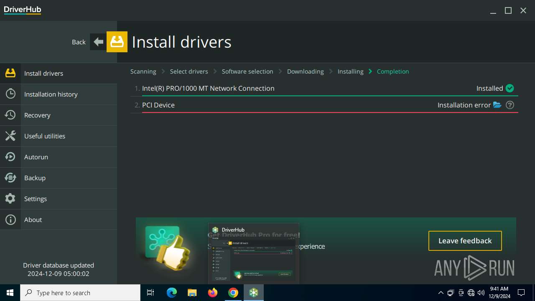The height and width of the screenshot is (301, 535).
Task: Open File Explorer from taskbar
Action: point(192,293)
